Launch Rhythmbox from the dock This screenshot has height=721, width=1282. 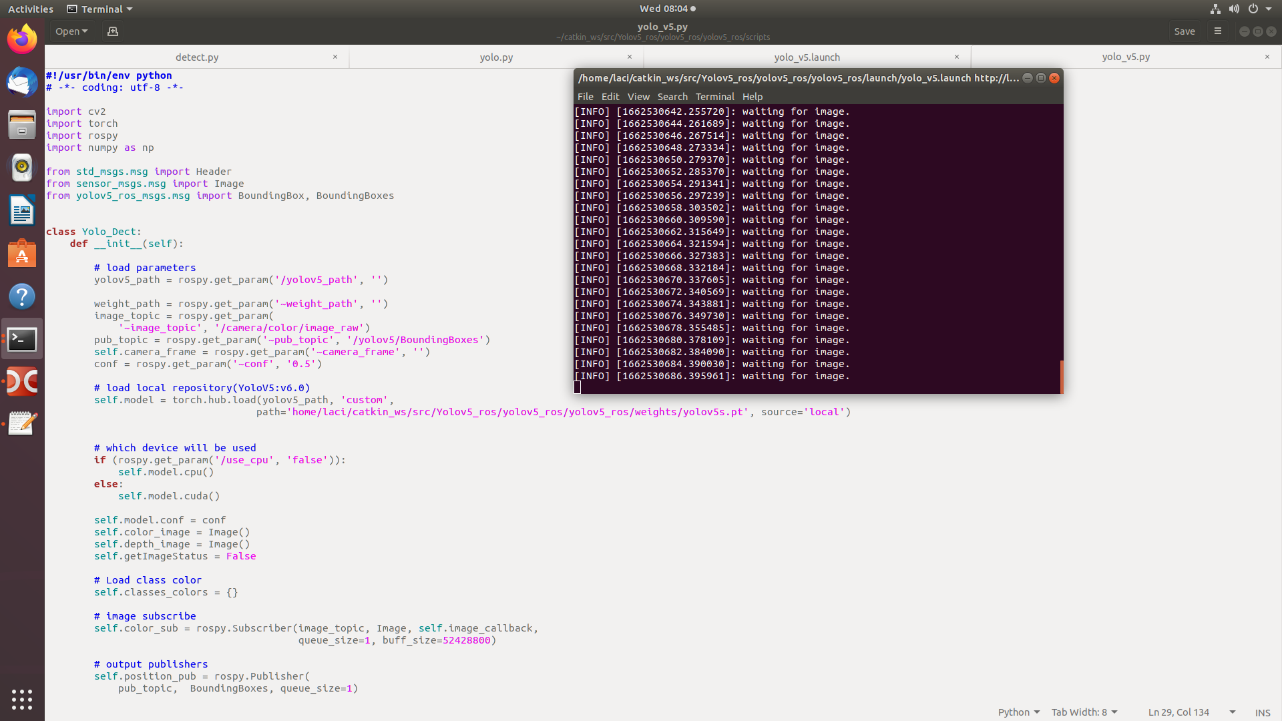pyautogui.click(x=22, y=168)
